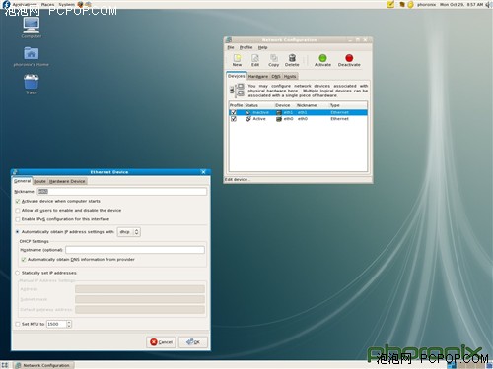Open the File menu in Network Configuration
The height and width of the screenshot is (369, 493).
(x=231, y=47)
